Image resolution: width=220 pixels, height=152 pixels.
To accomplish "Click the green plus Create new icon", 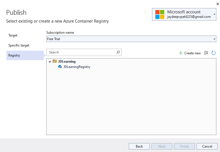I will (x=181, y=53).
